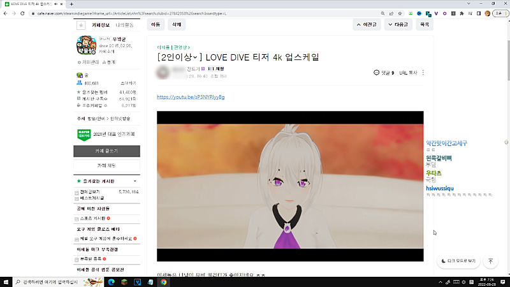Close the LOVE DIVE browser tab
510x287 pixels.
pyautogui.click(x=61, y=4)
